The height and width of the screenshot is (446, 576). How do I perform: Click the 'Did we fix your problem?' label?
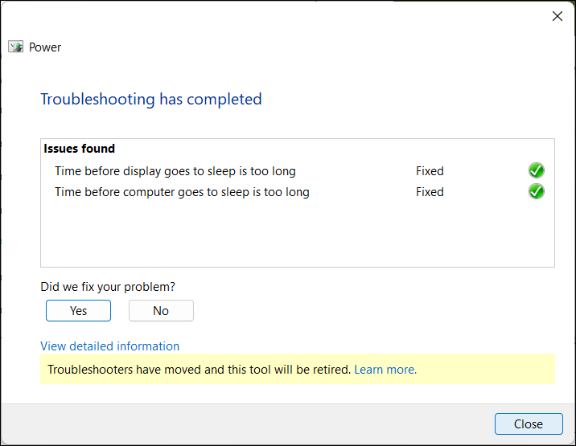pyautogui.click(x=108, y=287)
